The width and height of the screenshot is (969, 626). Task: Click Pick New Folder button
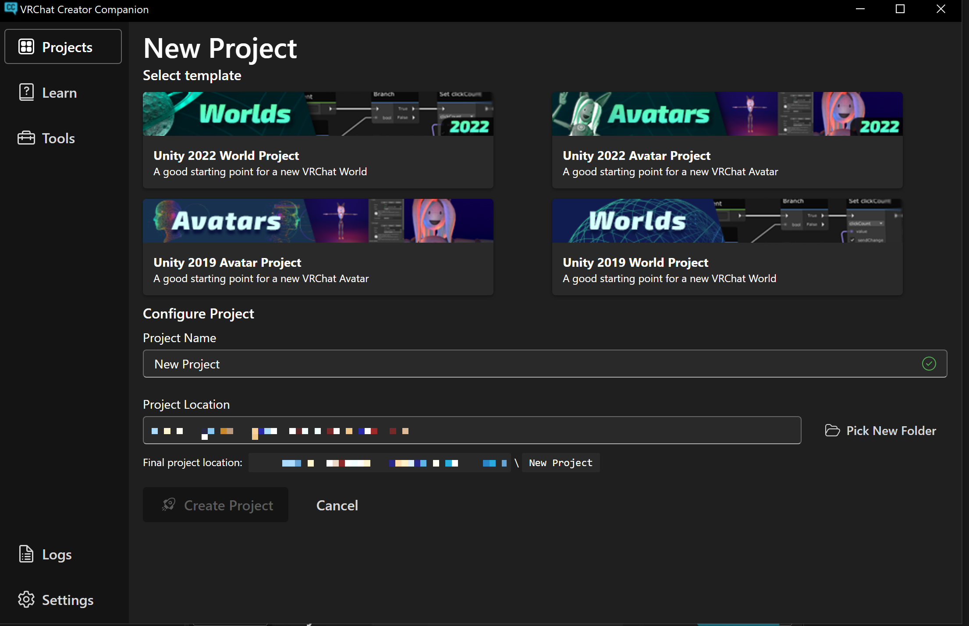(x=881, y=431)
